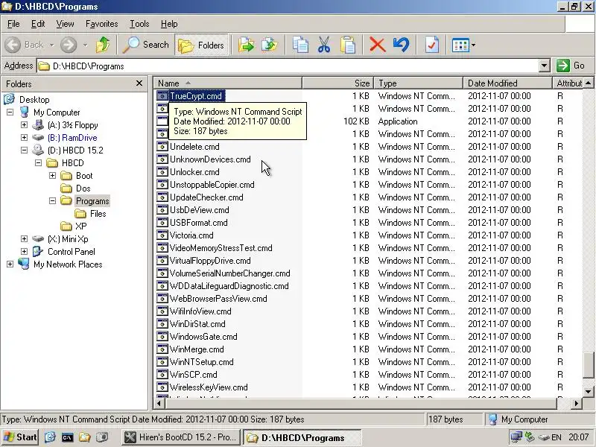
Task: Select Desktop in the folder tree
Action: tap(34, 100)
